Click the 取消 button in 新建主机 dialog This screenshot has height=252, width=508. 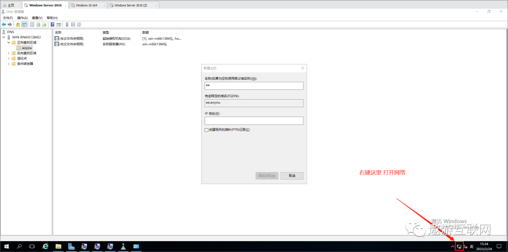point(292,175)
